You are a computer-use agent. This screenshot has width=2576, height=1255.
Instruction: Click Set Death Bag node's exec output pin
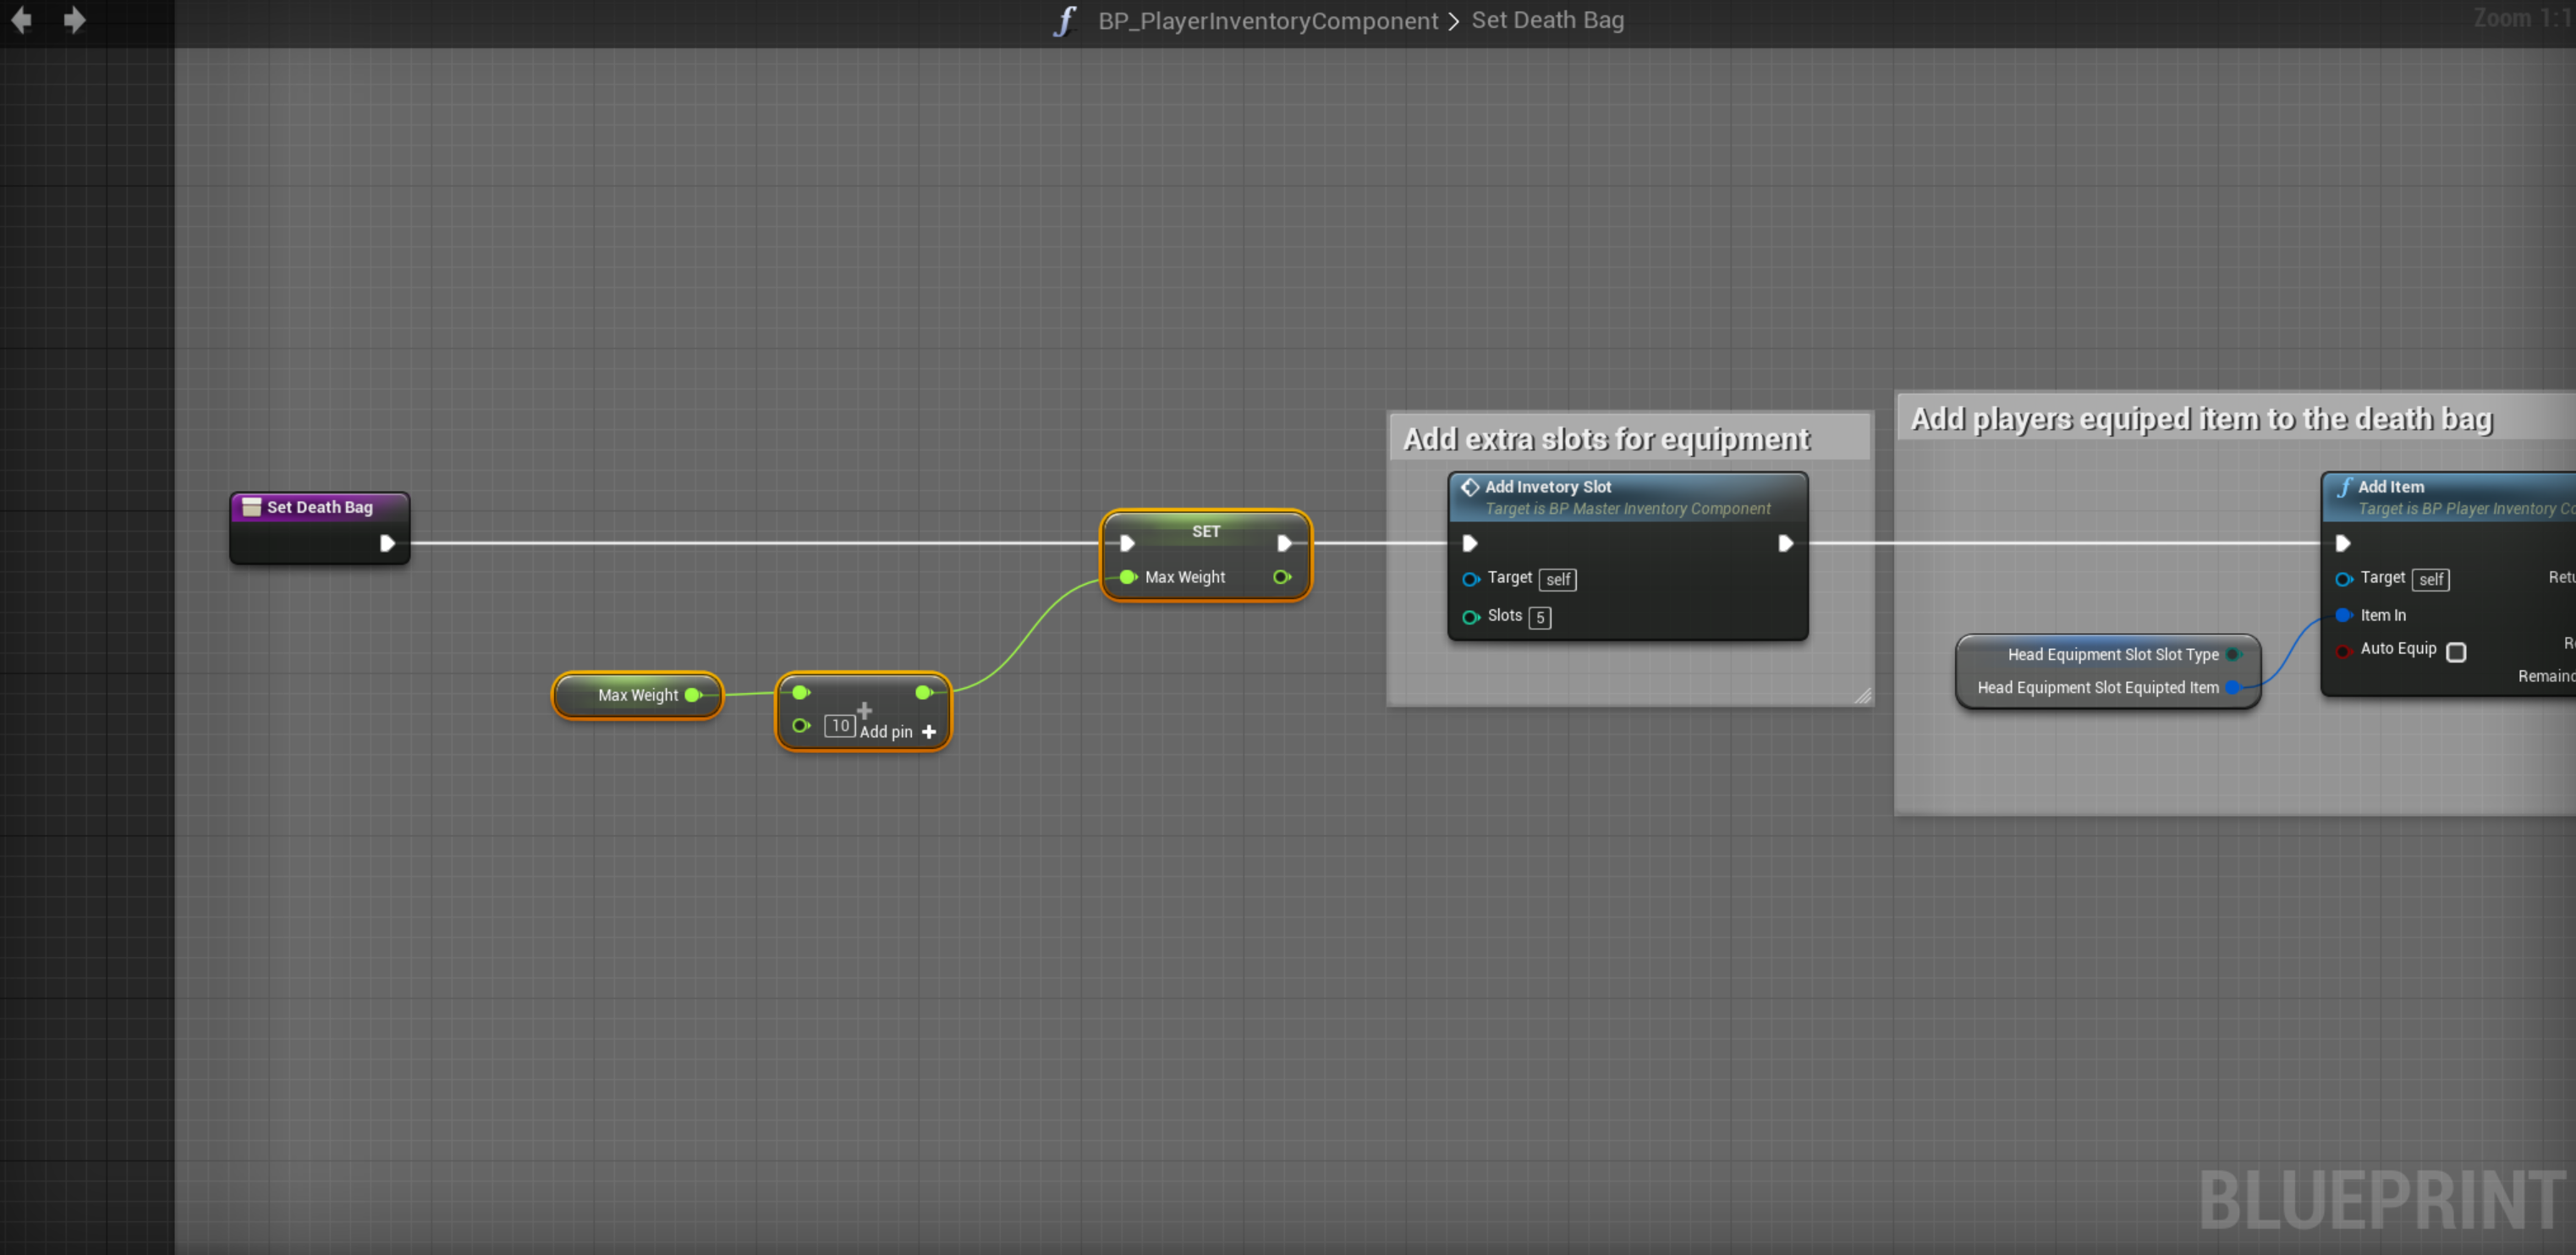pos(387,543)
